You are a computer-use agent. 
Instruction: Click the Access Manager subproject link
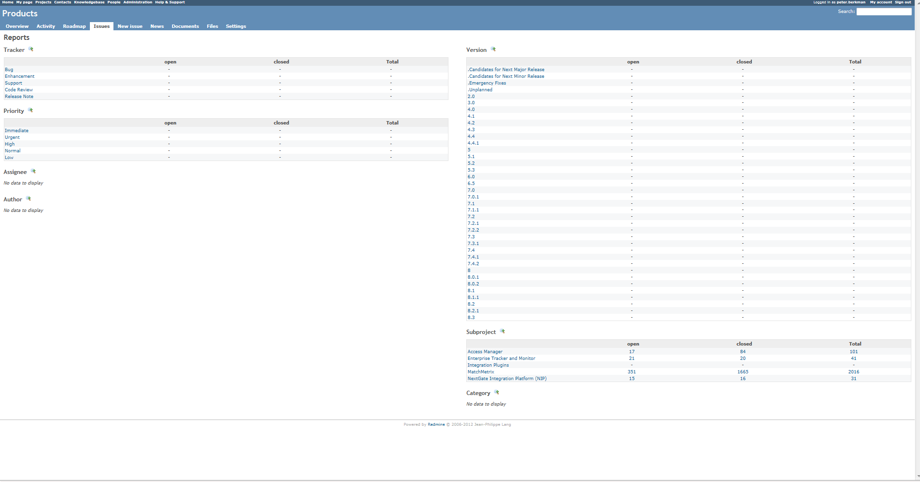[485, 352]
